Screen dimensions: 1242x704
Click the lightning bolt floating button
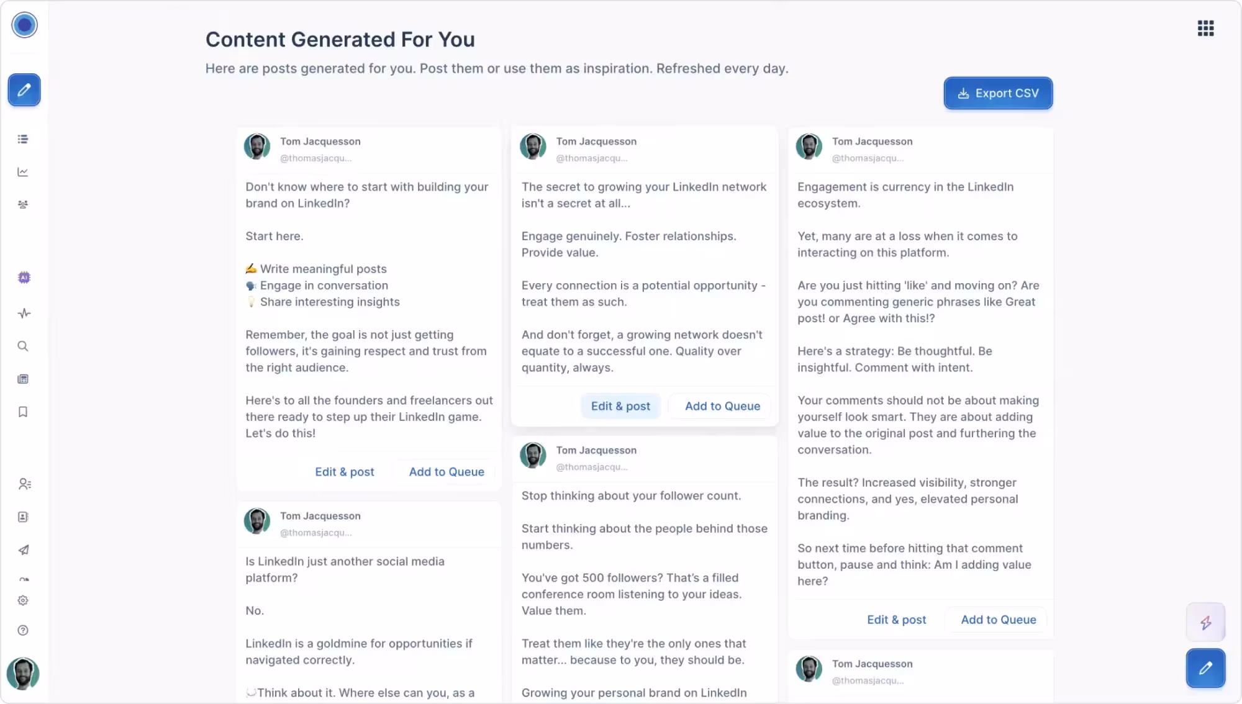pos(1205,622)
